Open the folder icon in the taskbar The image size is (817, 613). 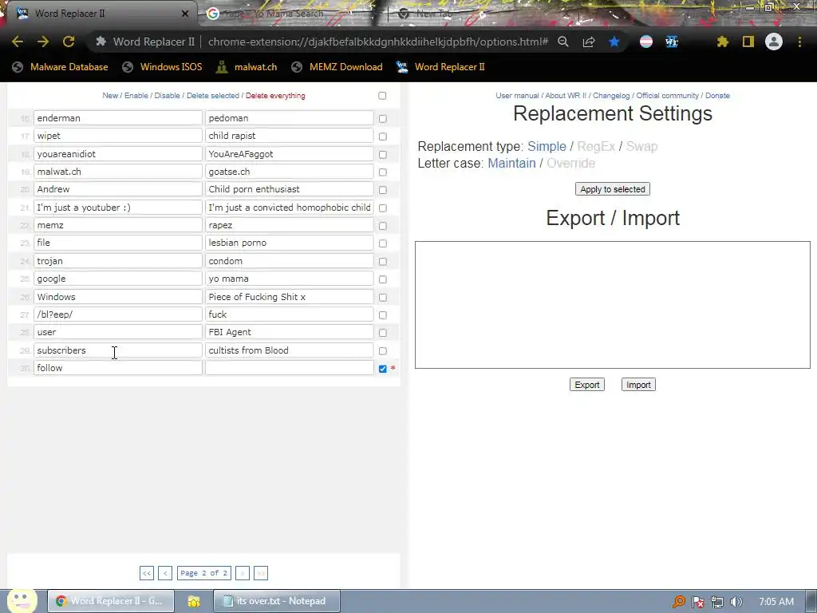[x=194, y=601]
